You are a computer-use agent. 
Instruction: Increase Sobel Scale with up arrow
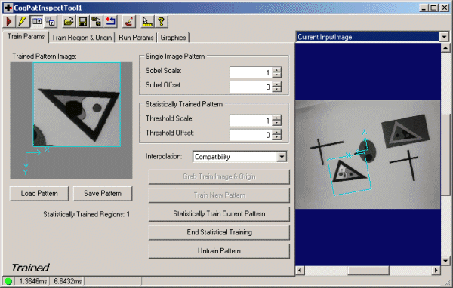coord(277,70)
